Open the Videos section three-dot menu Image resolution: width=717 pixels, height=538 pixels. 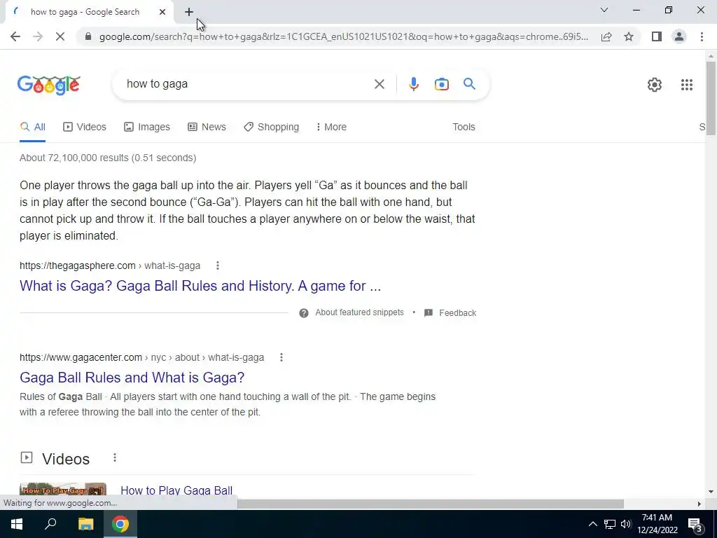click(115, 457)
